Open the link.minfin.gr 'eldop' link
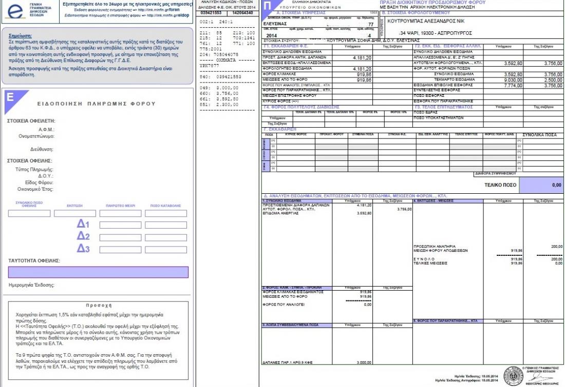The width and height of the screenshot is (565, 387). (x=182, y=16)
